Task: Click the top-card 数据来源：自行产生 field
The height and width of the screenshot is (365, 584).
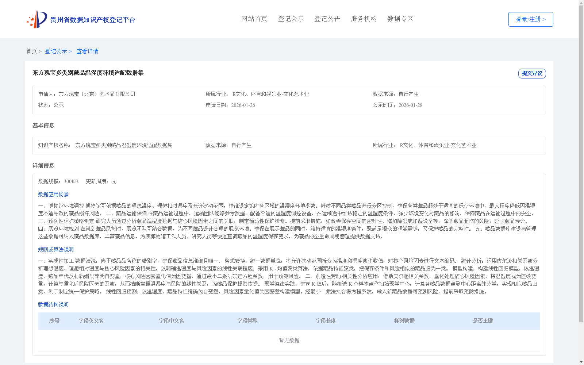Action: 396,94
